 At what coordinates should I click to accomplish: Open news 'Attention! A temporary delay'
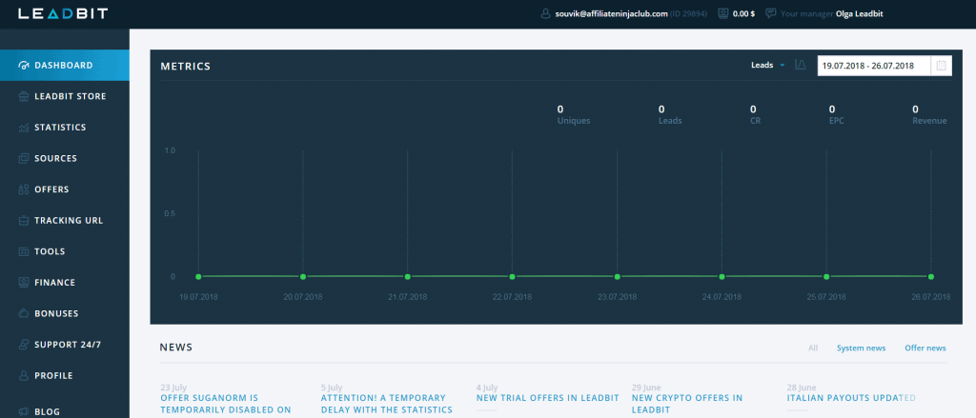[x=387, y=404]
